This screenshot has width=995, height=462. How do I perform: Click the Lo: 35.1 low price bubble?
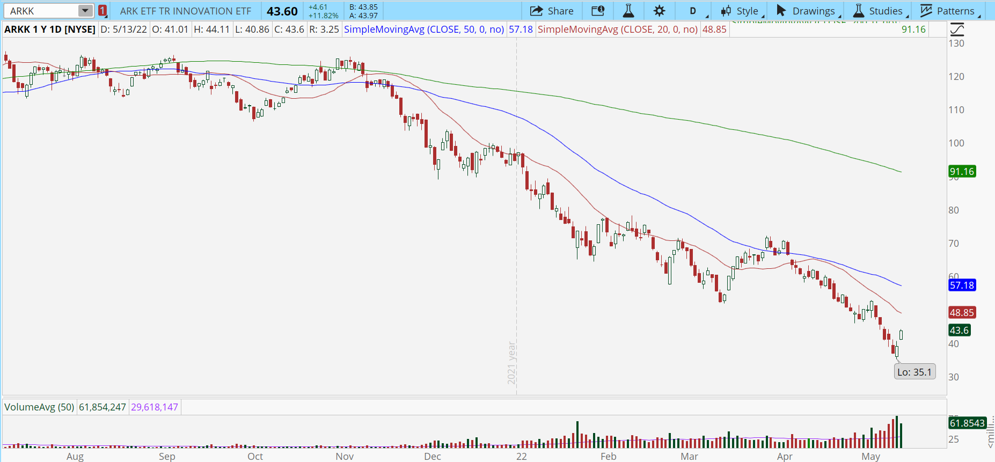click(x=914, y=372)
